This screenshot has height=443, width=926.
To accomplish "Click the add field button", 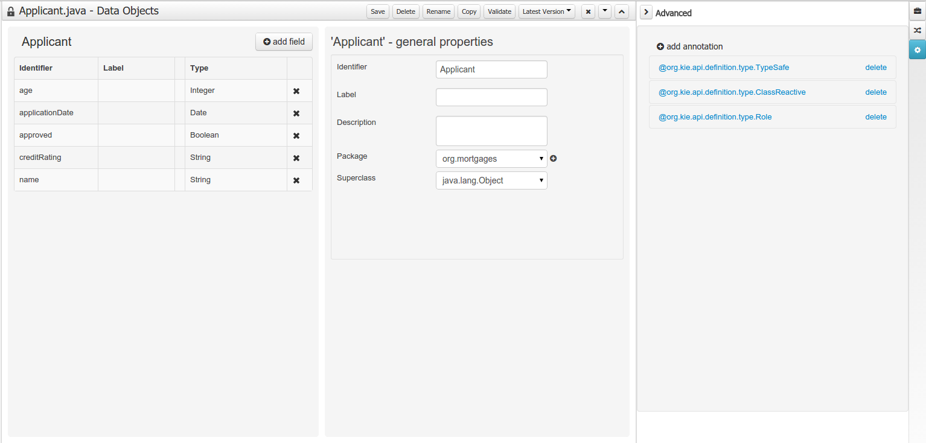I will [x=284, y=42].
